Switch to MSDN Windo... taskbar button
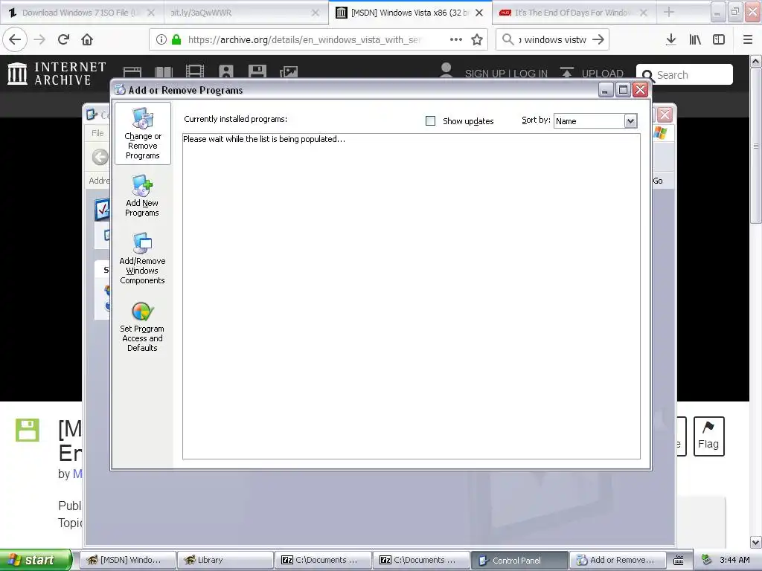The image size is (762, 571). (127, 560)
